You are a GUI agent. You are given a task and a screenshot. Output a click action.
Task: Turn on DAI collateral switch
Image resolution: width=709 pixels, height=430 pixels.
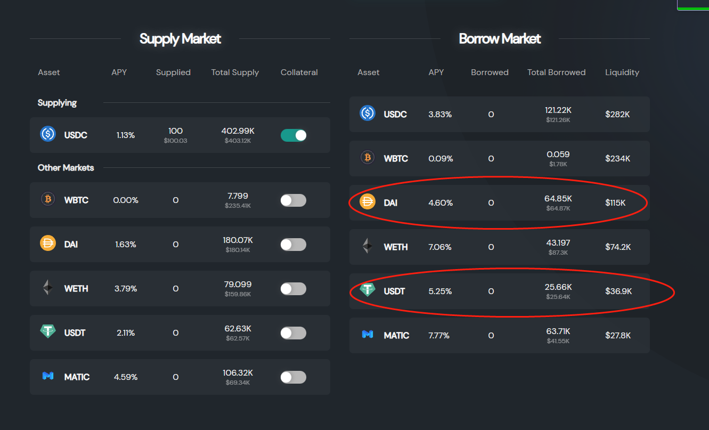coord(294,245)
